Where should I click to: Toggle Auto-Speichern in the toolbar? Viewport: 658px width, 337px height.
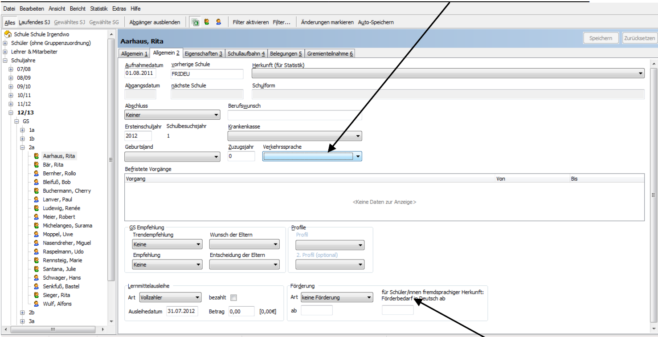tap(376, 22)
